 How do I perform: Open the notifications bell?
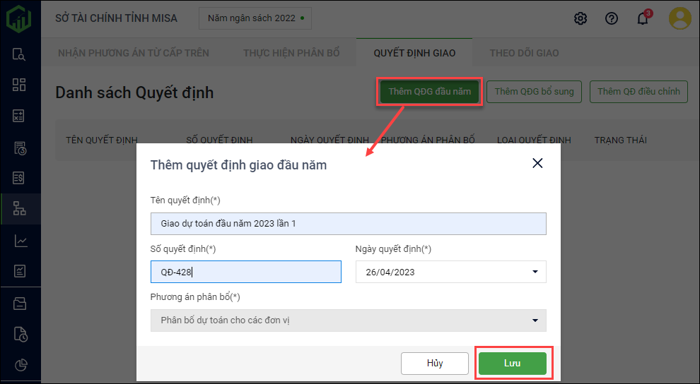[x=642, y=18]
